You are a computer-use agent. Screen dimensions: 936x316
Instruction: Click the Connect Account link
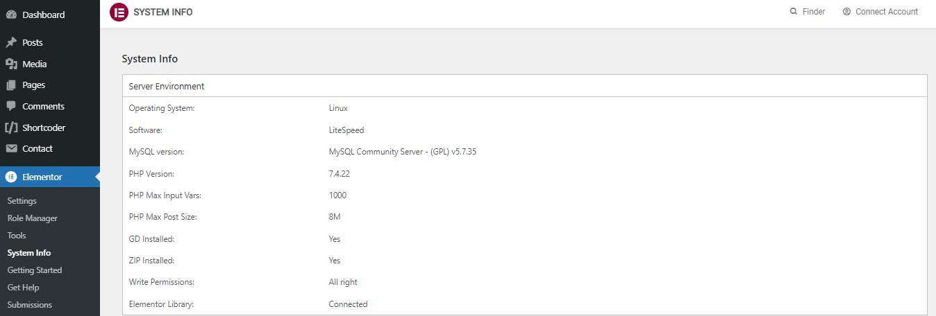[x=887, y=12]
